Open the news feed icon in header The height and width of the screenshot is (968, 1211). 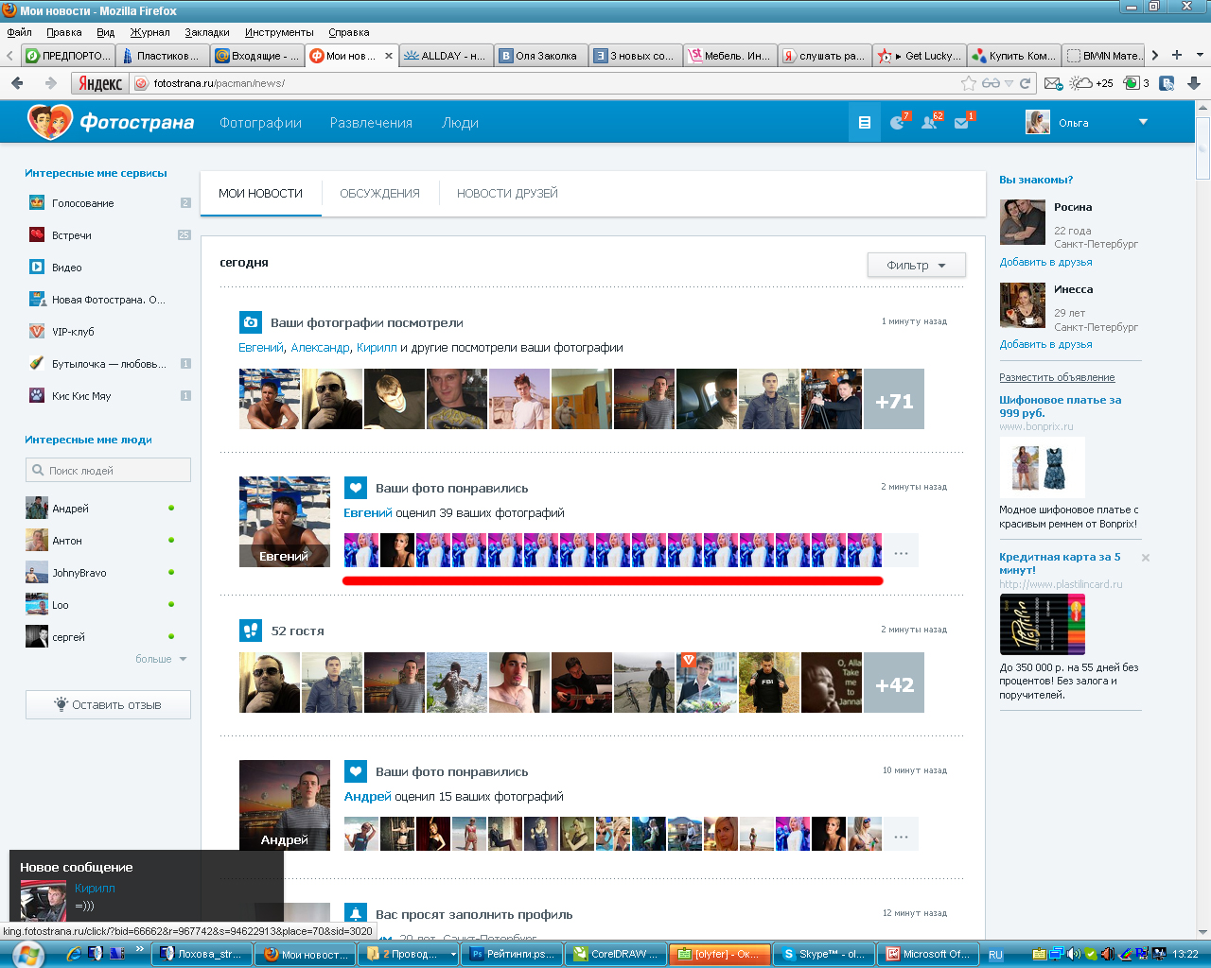tap(864, 122)
